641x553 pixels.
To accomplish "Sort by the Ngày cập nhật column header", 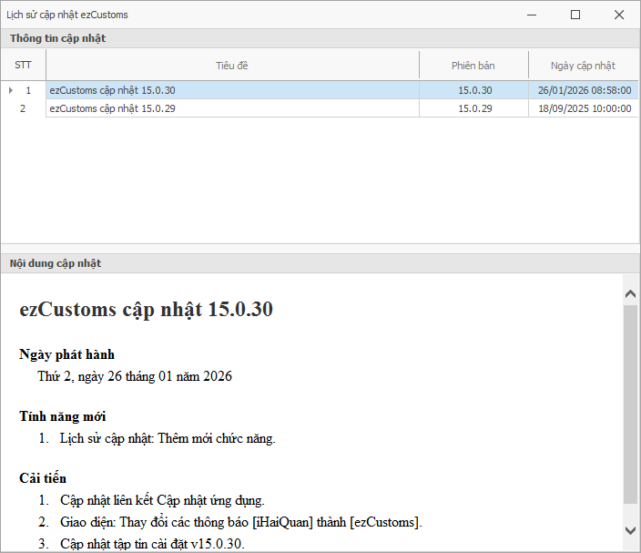I will (x=583, y=66).
